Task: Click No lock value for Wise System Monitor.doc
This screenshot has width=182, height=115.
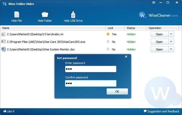Action: pyautogui.click(x=113, y=49)
